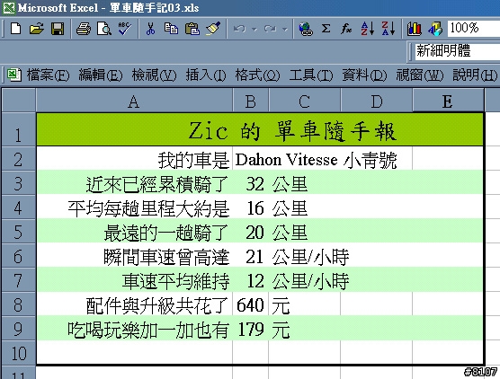
Task: Open the 檔案(F) menu
Action: [x=48, y=75]
